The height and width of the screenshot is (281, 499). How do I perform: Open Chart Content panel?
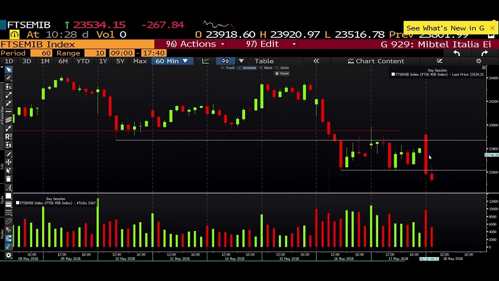(x=376, y=61)
